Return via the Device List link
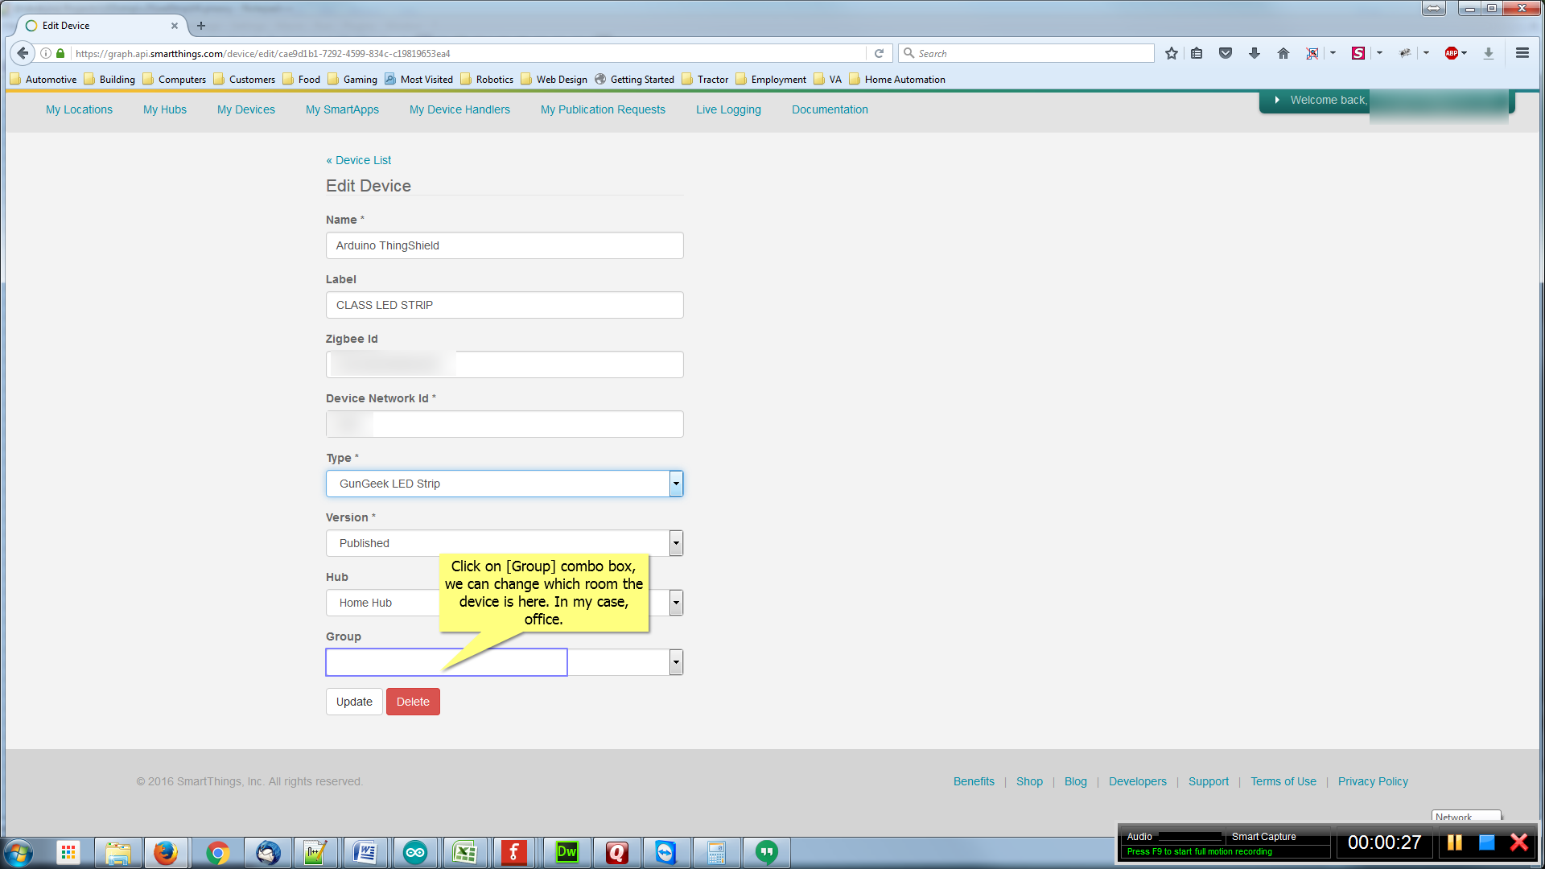The height and width of the screenshot is (869, 1545). pyautogui.click(x=359, y=160)
